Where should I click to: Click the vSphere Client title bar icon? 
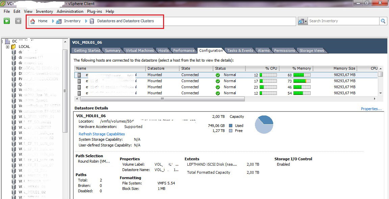pyautogui.click(x=3, y=3)
